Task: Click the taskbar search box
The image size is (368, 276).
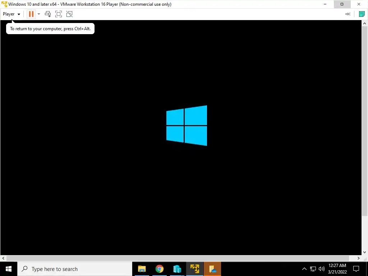Action: (75, 269)
